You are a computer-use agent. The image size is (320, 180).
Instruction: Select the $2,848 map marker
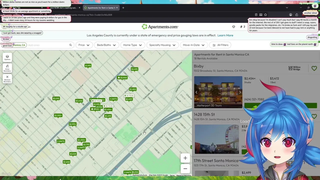(66, 162)
